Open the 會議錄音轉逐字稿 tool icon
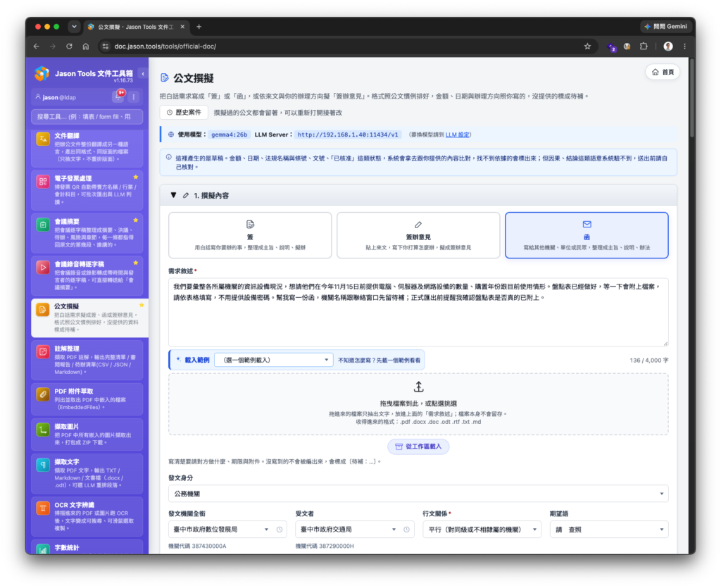 43,267
